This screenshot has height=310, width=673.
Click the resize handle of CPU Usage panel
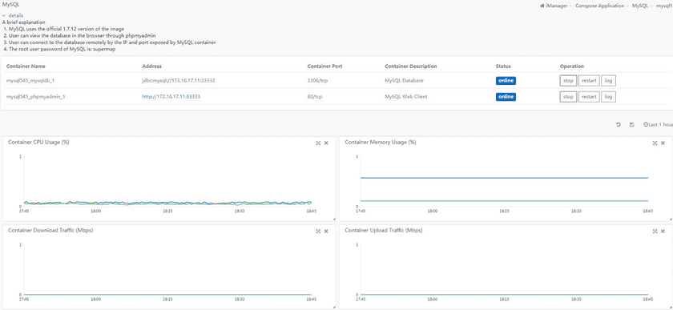334,219
